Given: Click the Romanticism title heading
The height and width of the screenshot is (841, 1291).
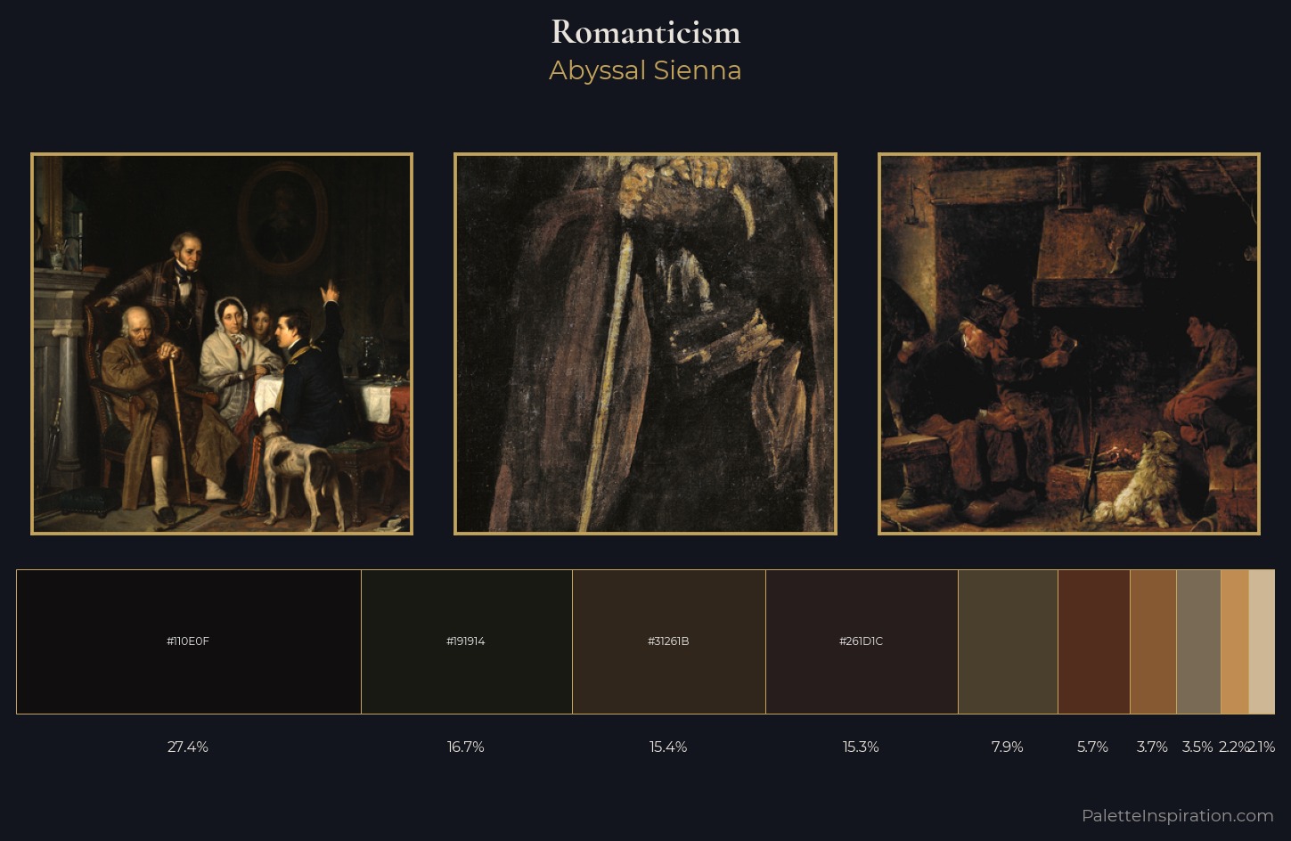Looking at the screenshot, I should (x=646, y=33).
